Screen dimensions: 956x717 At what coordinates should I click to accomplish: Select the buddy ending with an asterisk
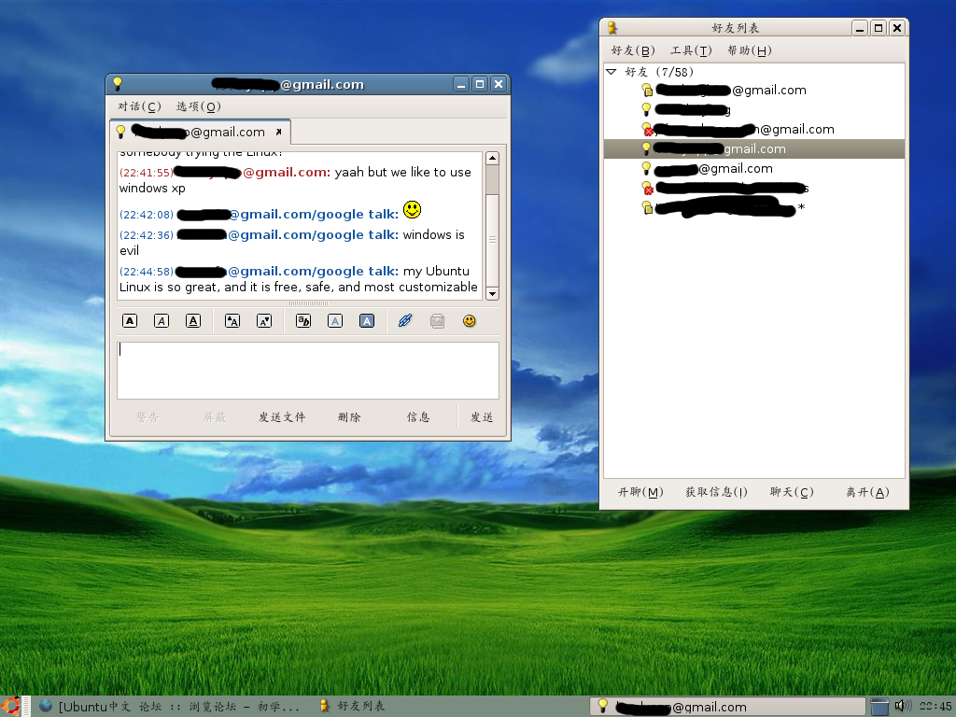[754, 207]
